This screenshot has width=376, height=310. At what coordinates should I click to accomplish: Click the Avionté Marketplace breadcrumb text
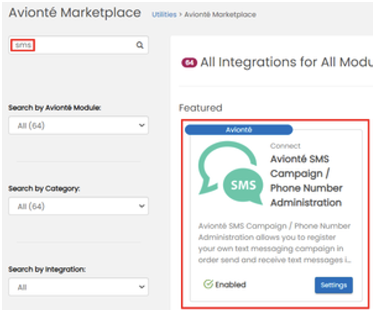pyautogui.click(x=220, y=14)
